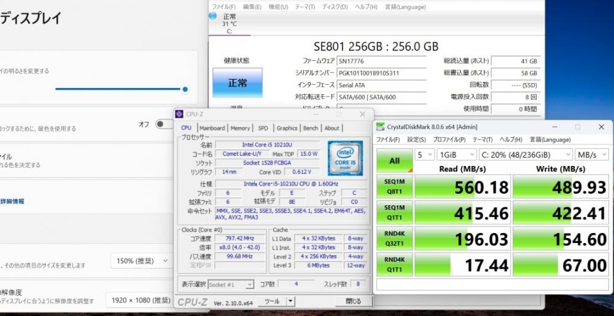
Task: Run the RND4K Q1T1 benchmark
Action: [x=395, y=264]
